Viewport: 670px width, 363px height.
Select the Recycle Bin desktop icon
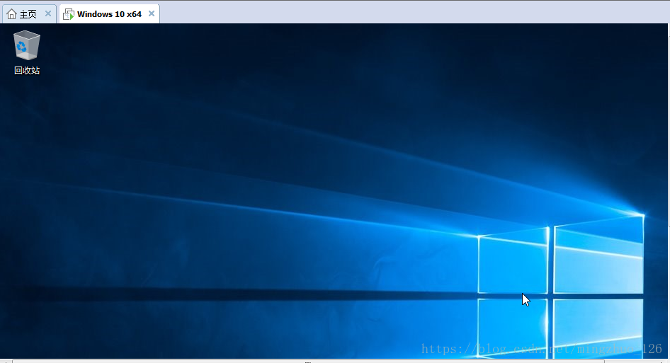(x=26, y=52)
